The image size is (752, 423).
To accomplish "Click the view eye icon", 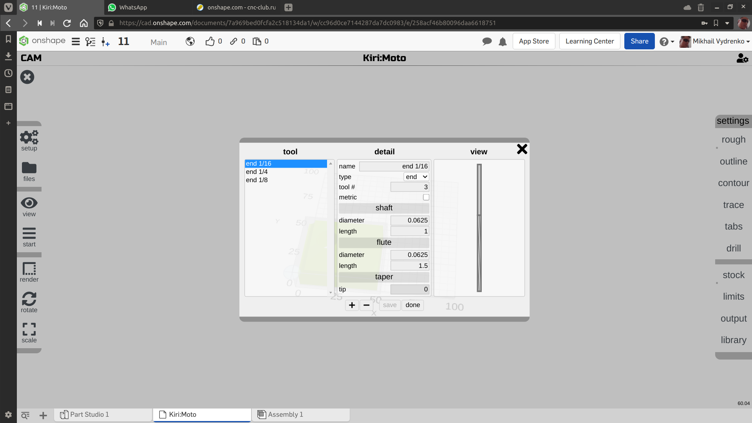I will point(29,203).
